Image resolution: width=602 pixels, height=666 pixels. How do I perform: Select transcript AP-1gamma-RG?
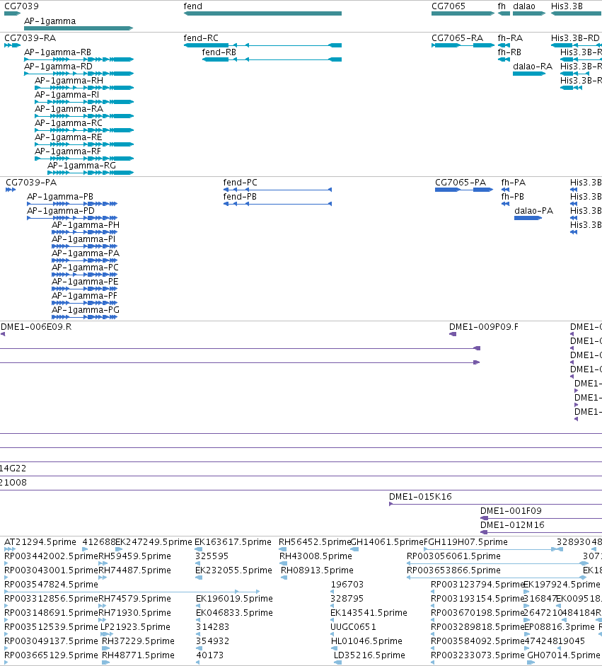(x=91, y=173)
